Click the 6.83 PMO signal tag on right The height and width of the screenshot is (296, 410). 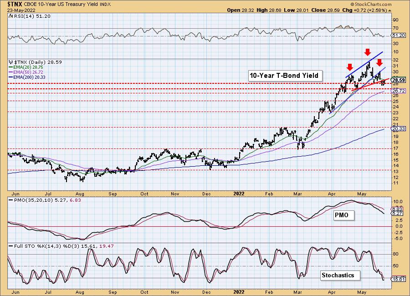pos(397,209)
